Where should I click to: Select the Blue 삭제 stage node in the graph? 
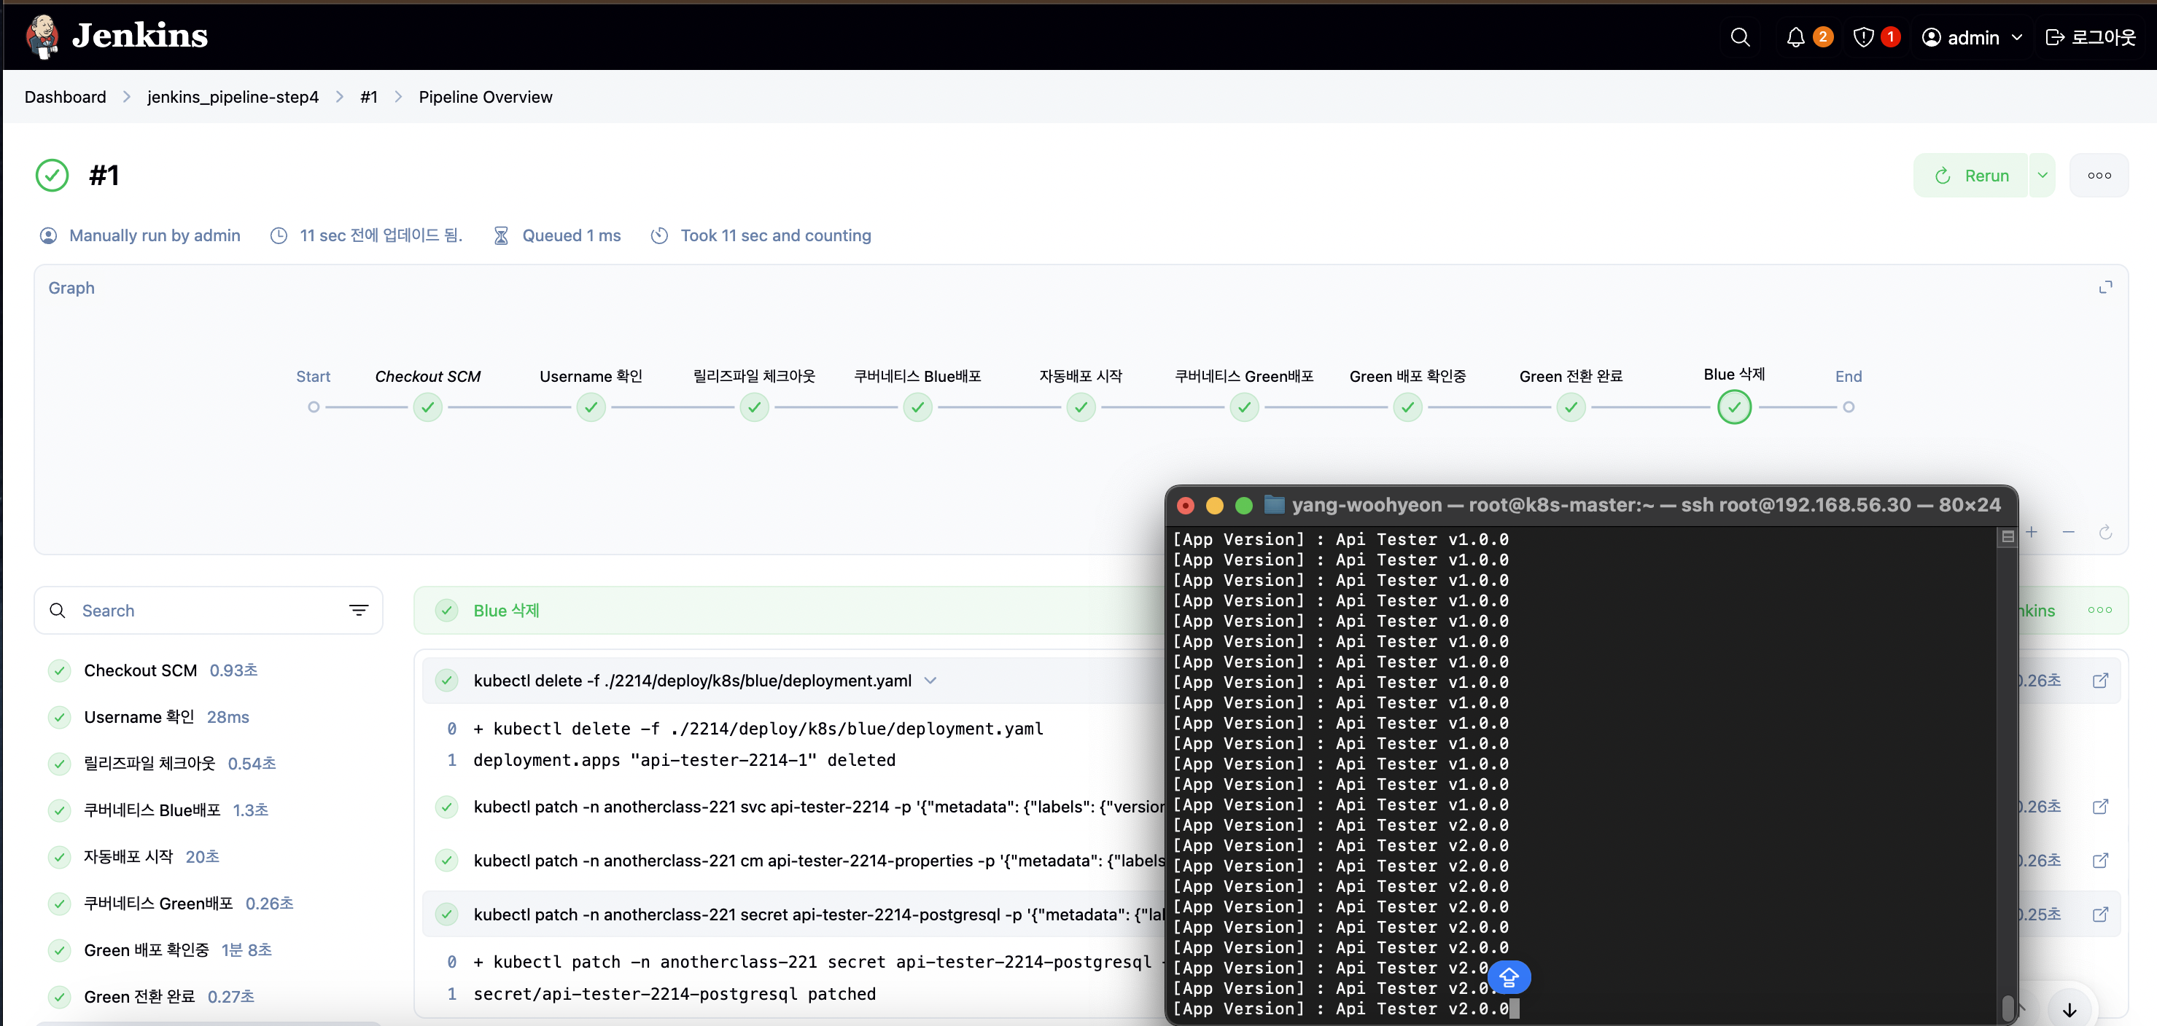[x=1734, y=407]
